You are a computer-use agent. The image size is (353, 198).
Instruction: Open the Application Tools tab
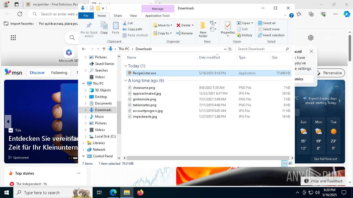point(157,16)
